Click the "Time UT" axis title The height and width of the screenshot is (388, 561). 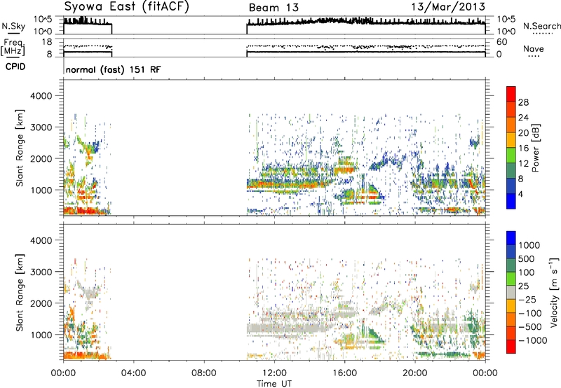(x=274, y=383)
